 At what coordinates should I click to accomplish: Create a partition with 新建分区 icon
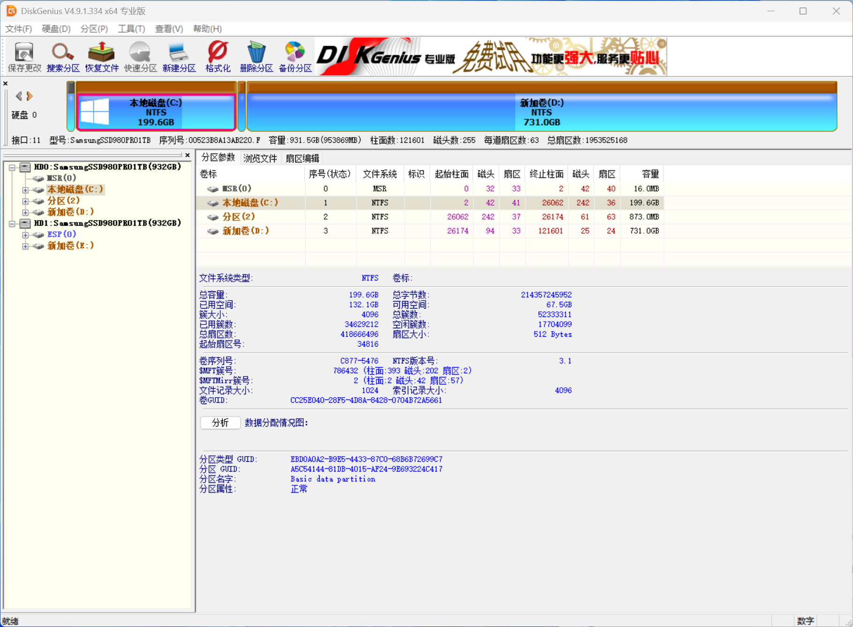pyautogui.click(x=179, y=57)
